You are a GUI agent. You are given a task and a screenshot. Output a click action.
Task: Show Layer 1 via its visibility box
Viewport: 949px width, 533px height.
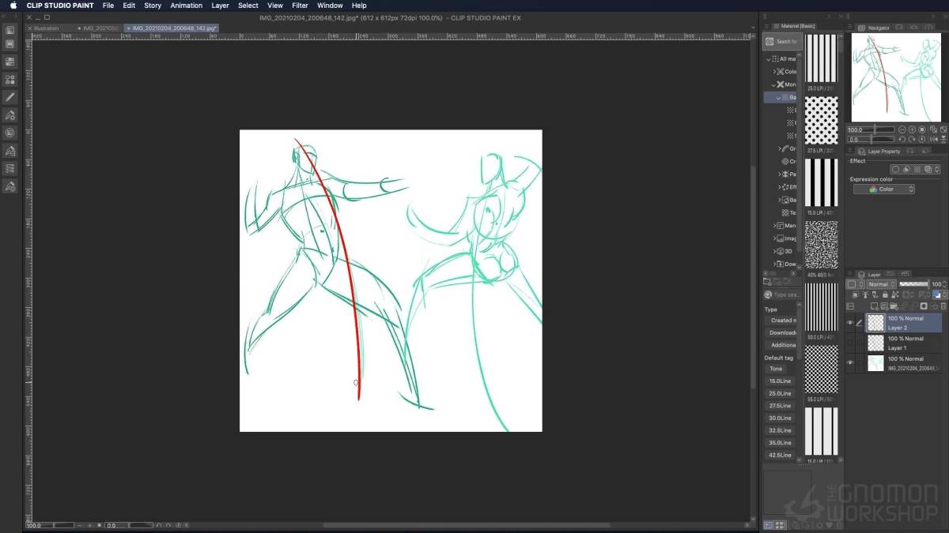tap(850, 343)
